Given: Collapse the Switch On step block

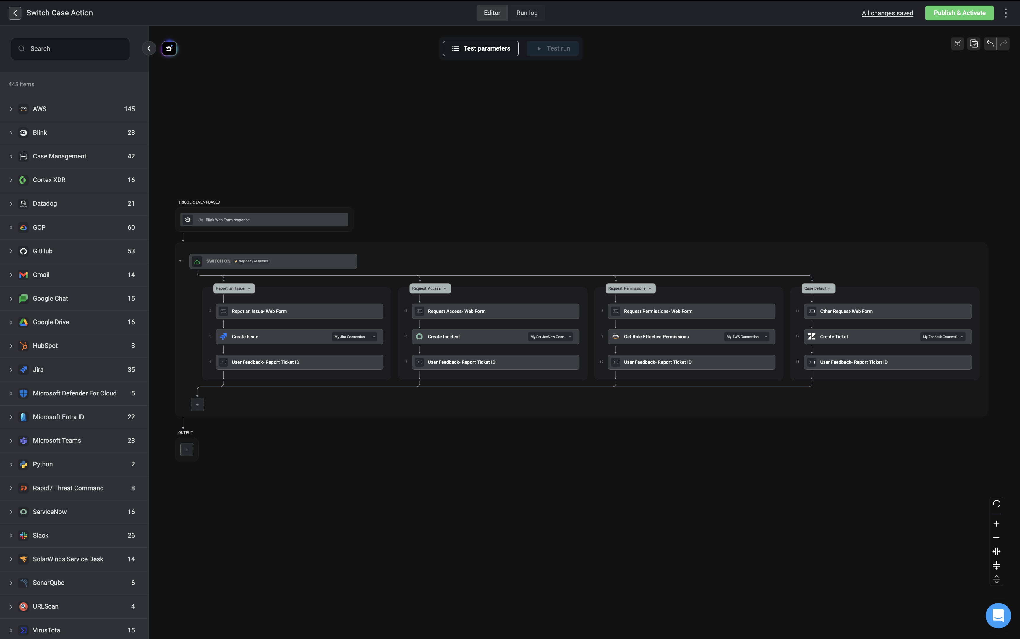Looking at the screenshot, I should tap(180, 261).
